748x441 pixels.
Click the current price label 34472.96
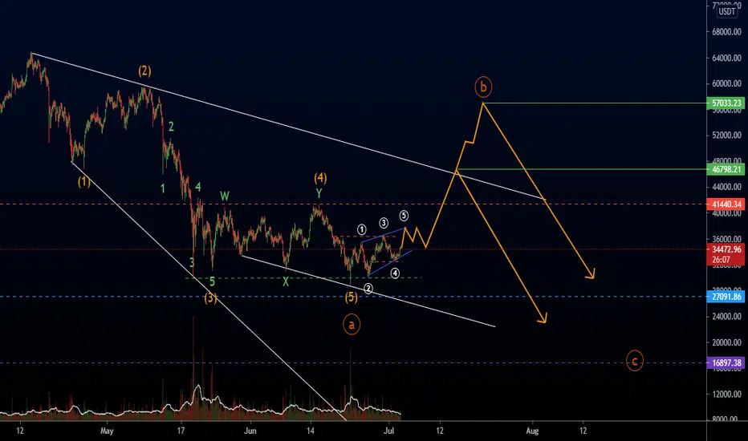tap(726, 249)
